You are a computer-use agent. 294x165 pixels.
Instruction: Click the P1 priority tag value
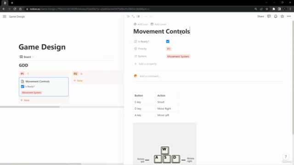(x=169, y=49)
